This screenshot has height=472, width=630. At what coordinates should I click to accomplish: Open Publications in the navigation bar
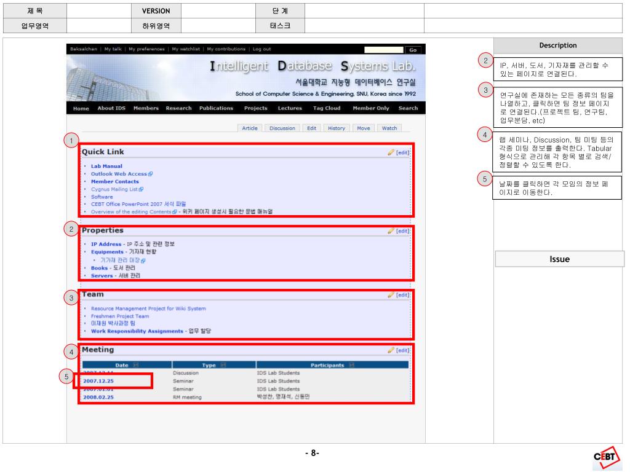point(216,108)
